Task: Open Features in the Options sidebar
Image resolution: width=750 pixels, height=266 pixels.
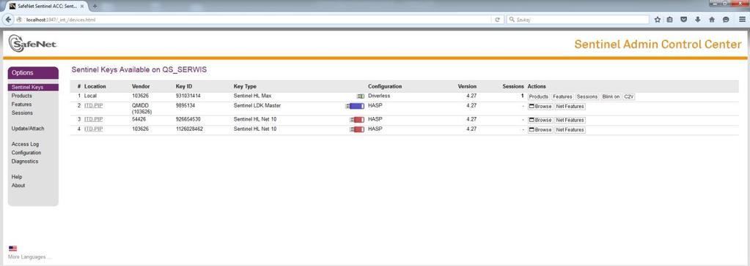Action: 21,104
